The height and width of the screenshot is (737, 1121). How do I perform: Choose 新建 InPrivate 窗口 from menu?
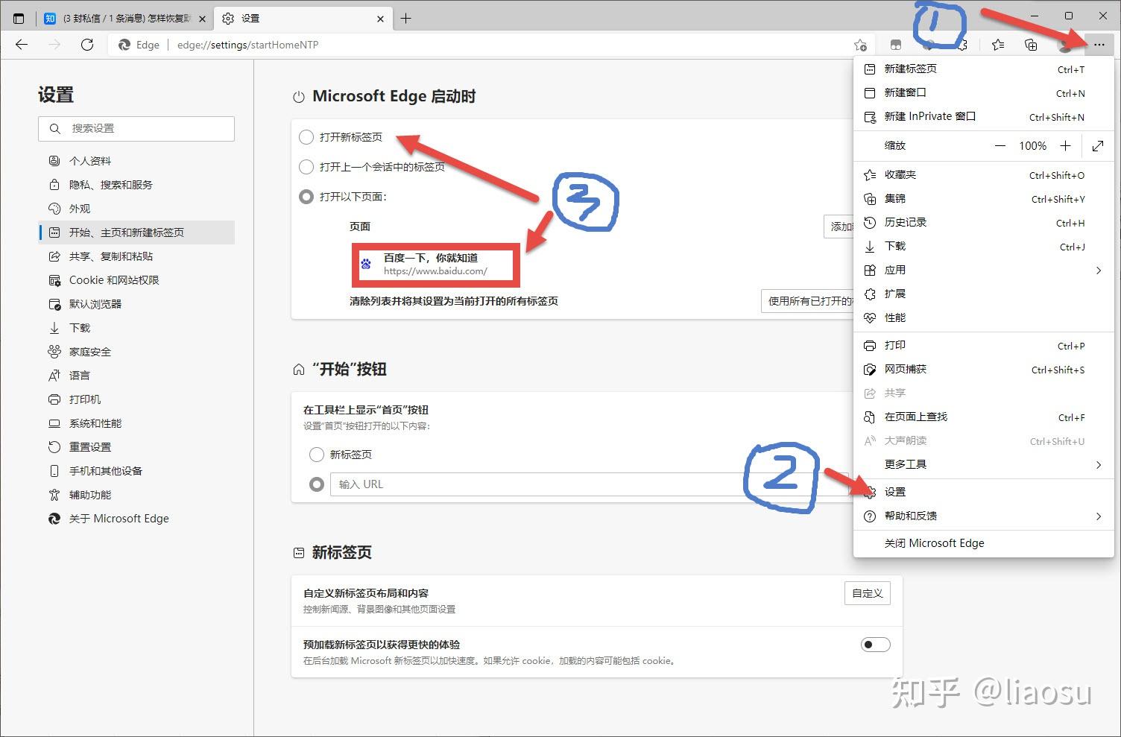pyautogui.click(x=983, y=117)
